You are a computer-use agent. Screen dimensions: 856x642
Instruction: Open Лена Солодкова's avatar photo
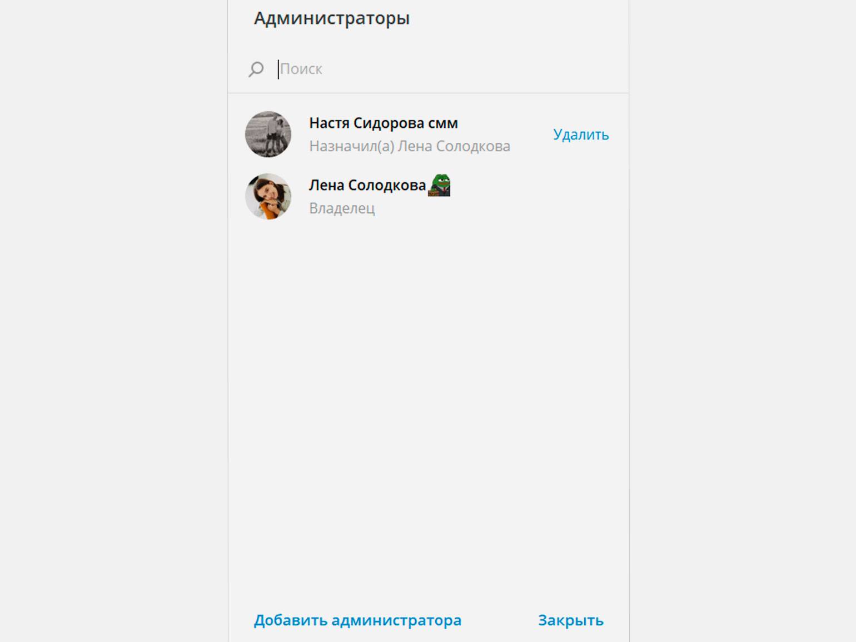click(268, 196)
